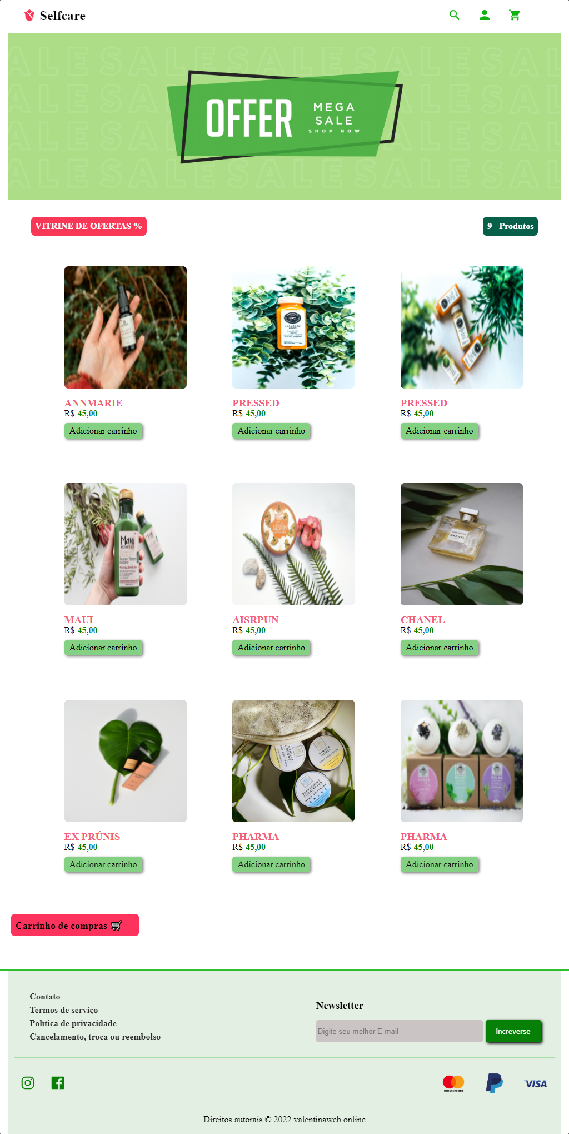The image size is (569, 1134).
Task: Click the Visa payment icon
Action: (x=536, y=1083)
